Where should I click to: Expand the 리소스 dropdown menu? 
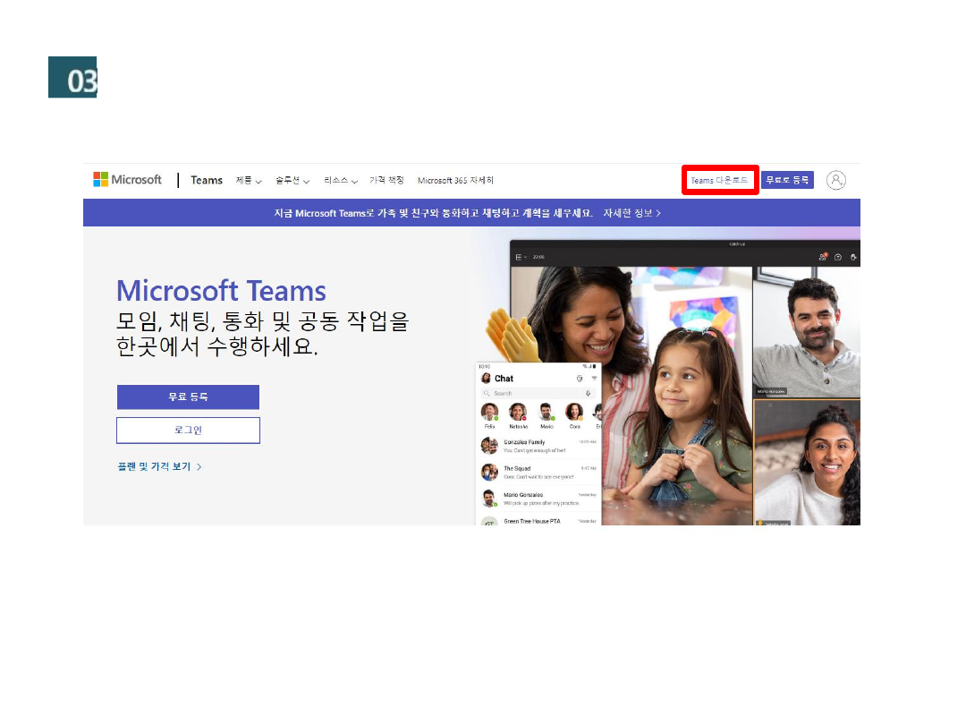pos(340,181)
